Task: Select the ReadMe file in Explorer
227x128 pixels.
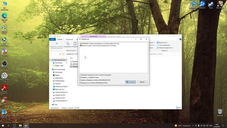Action: [74, 62]
